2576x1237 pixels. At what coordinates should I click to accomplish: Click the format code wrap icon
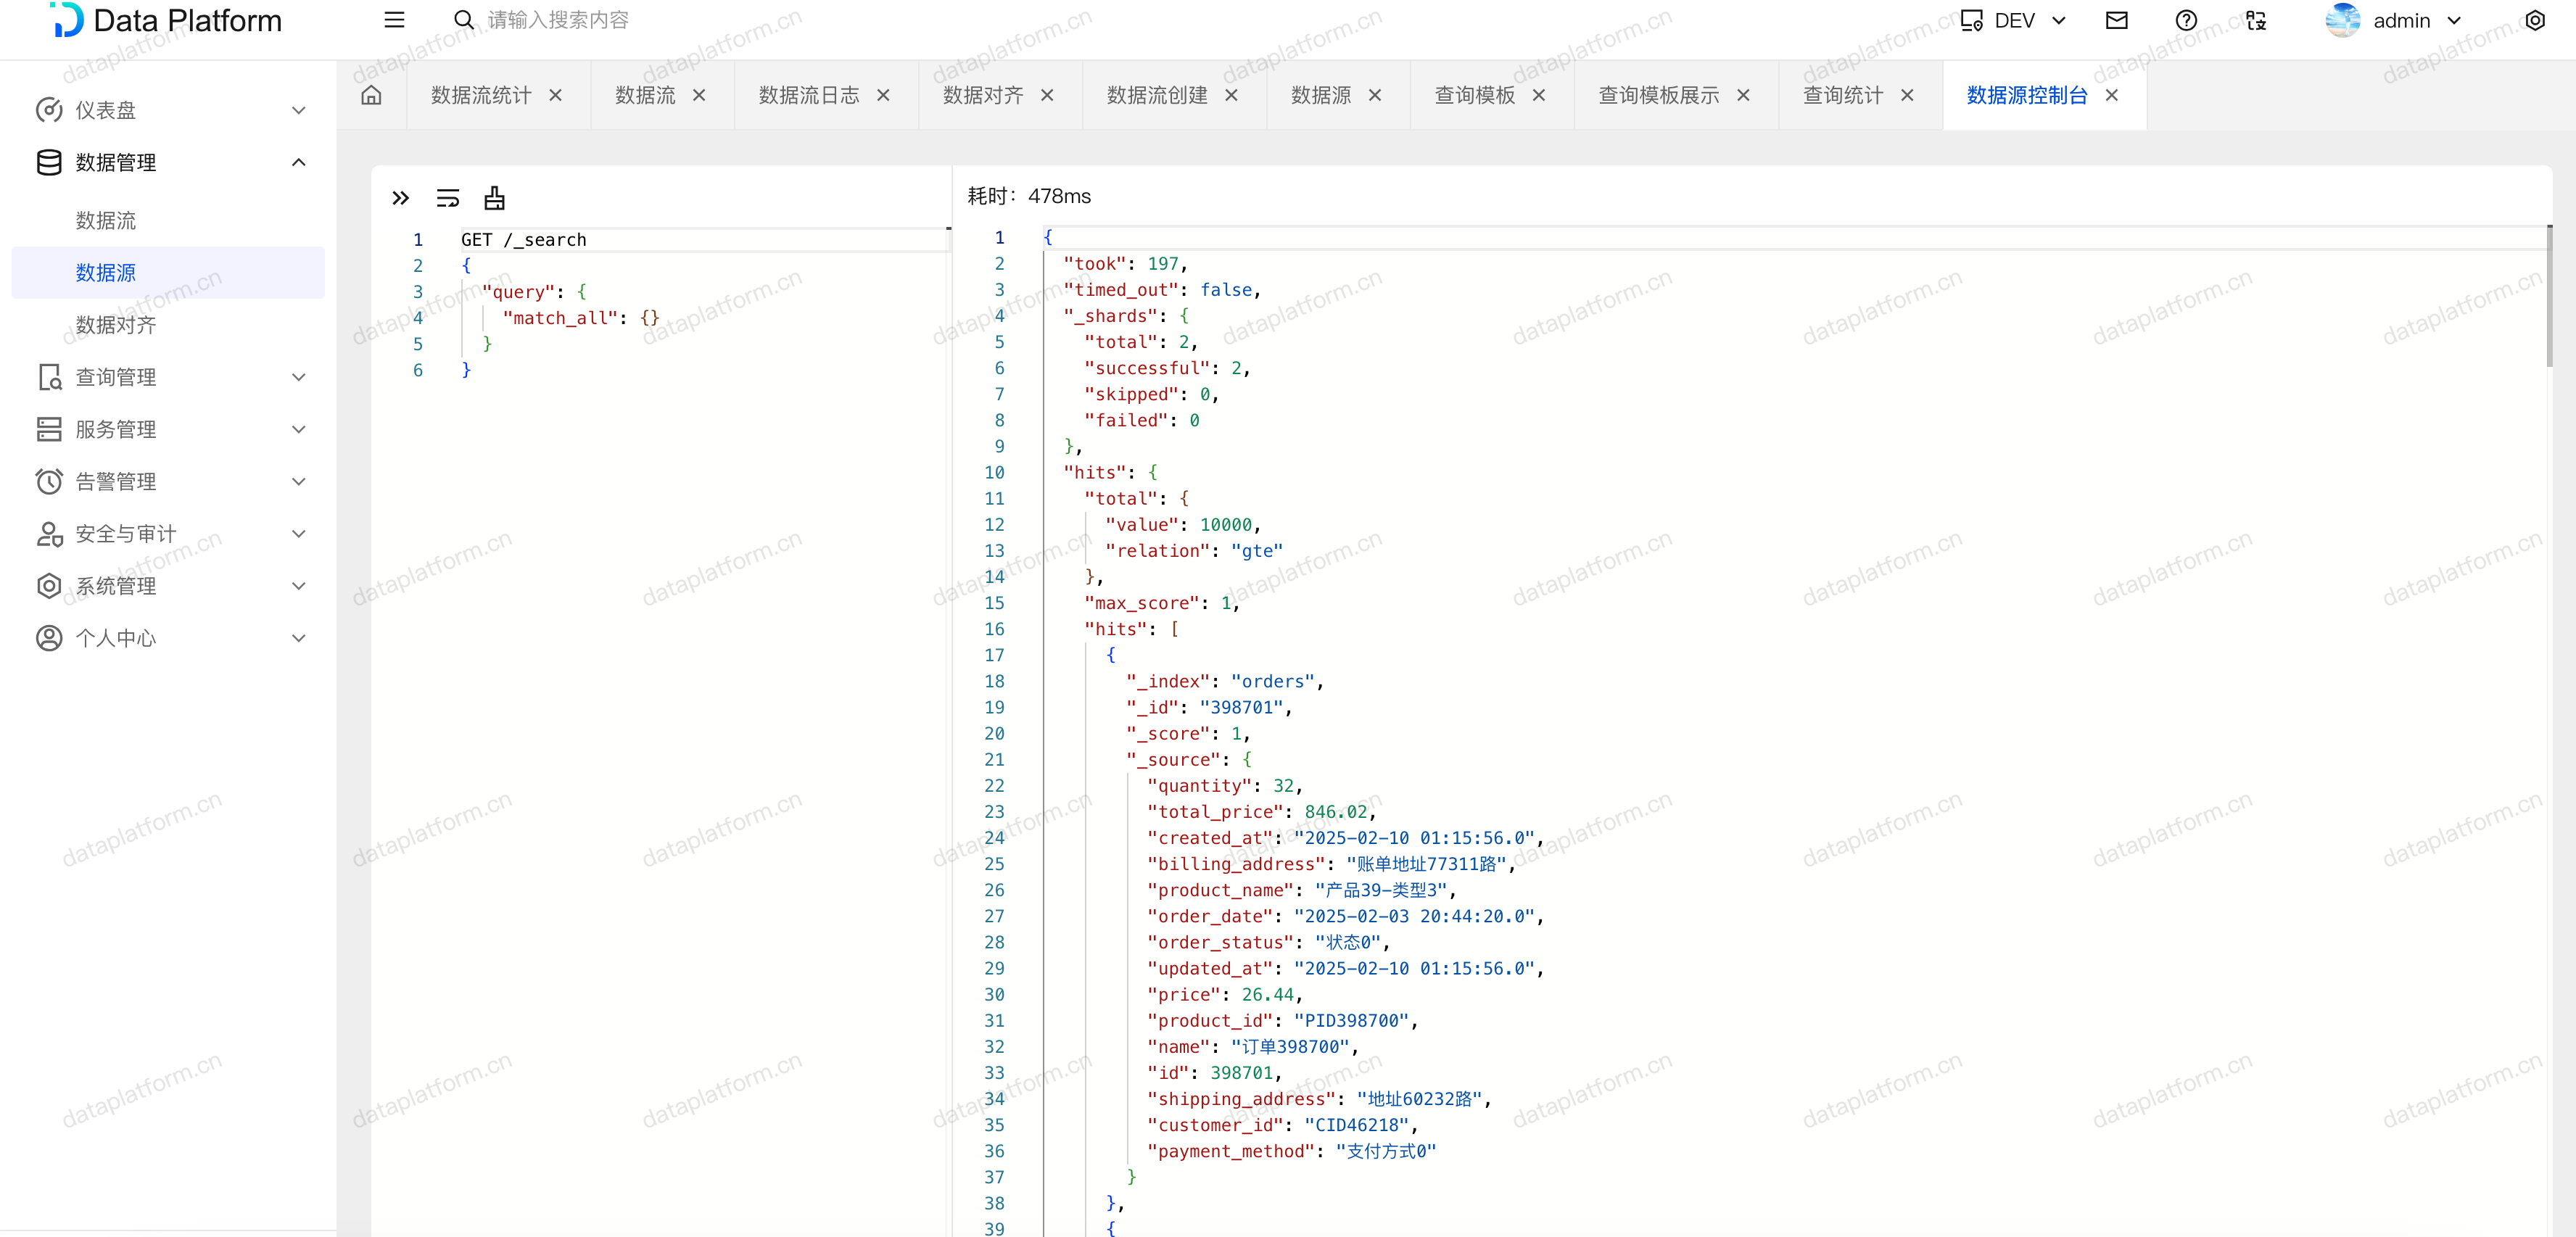(447, 198)
